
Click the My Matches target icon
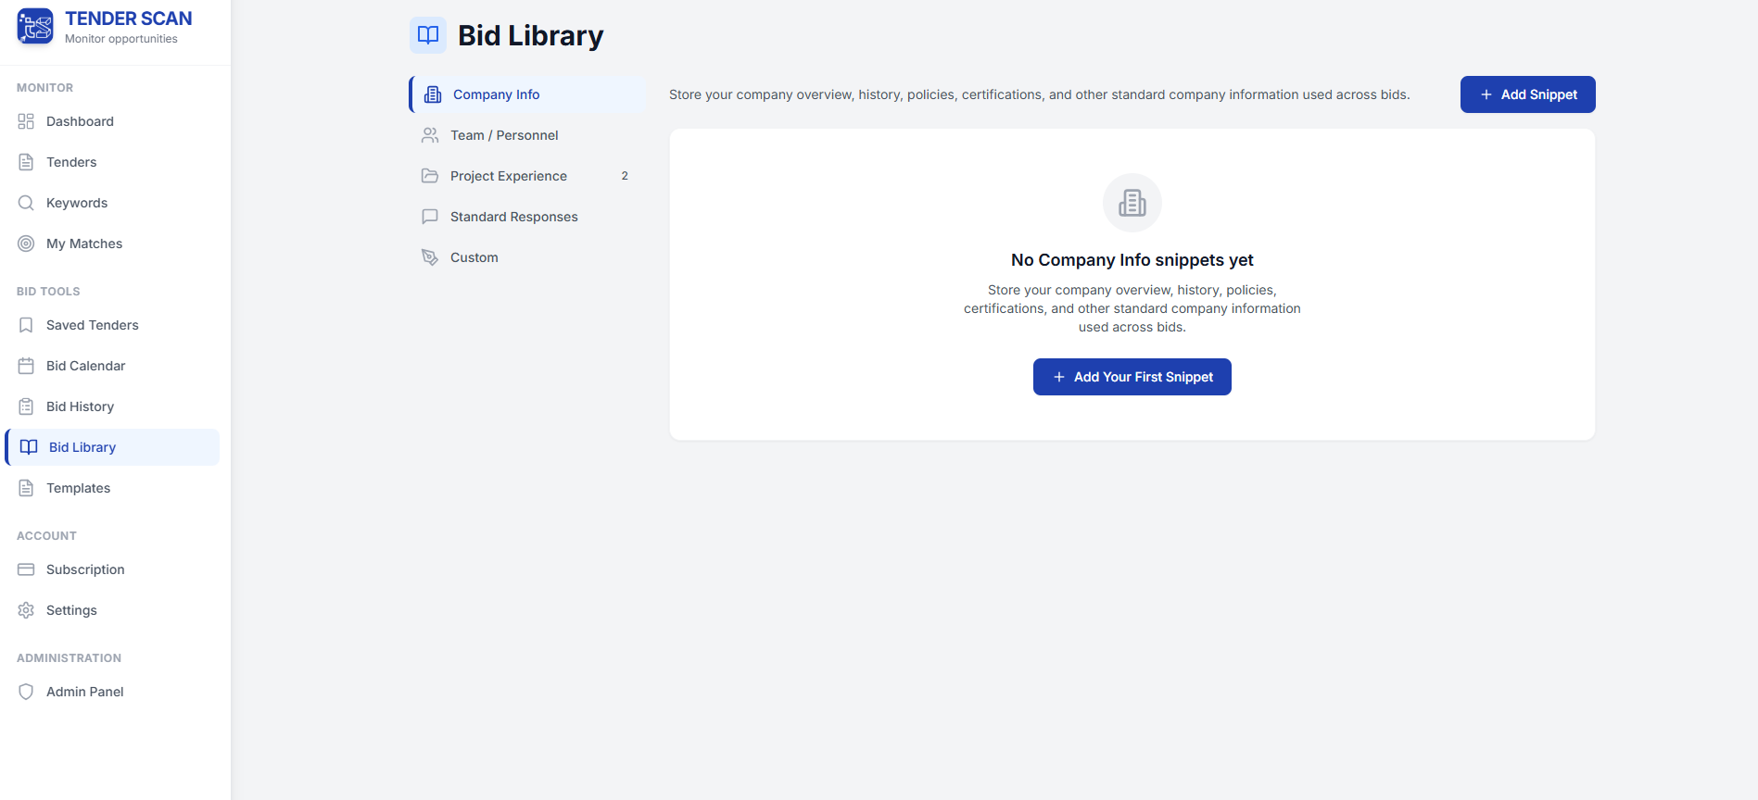click(26, 244)
